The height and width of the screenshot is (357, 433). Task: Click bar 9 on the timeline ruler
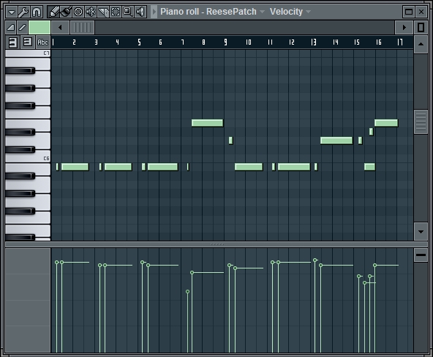(225, 42)
